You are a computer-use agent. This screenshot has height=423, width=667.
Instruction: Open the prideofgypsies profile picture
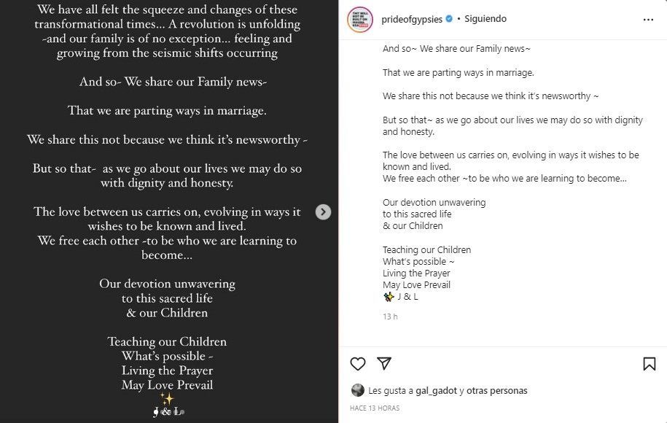[x=359, y=19]
